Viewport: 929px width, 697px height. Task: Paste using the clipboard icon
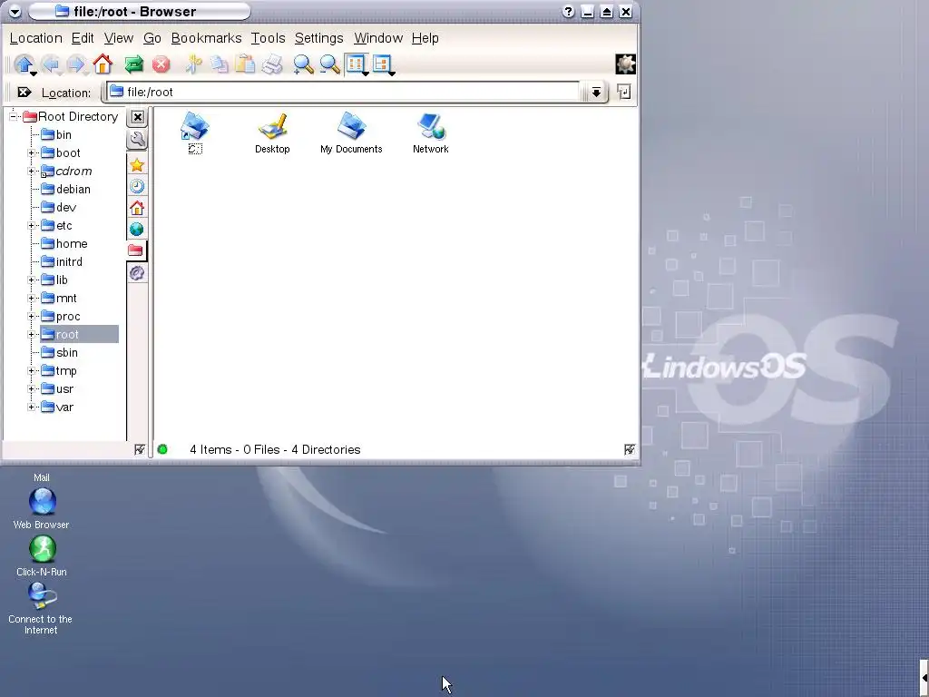tap(245, 64)
